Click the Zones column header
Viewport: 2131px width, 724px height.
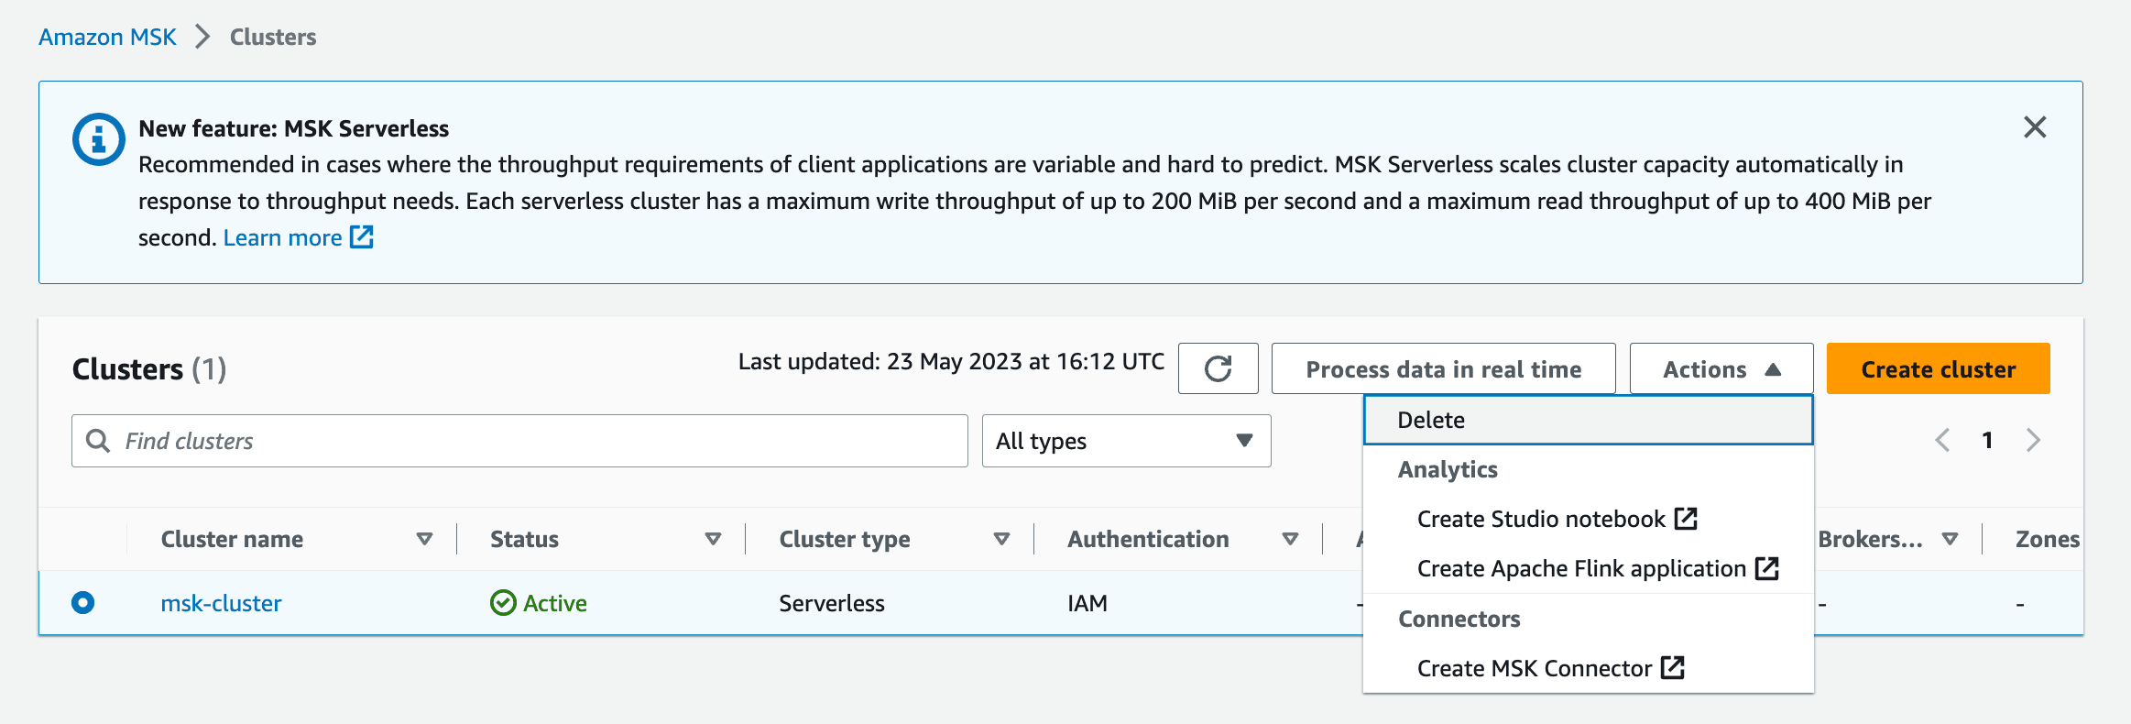click(x=2047, y=539)
